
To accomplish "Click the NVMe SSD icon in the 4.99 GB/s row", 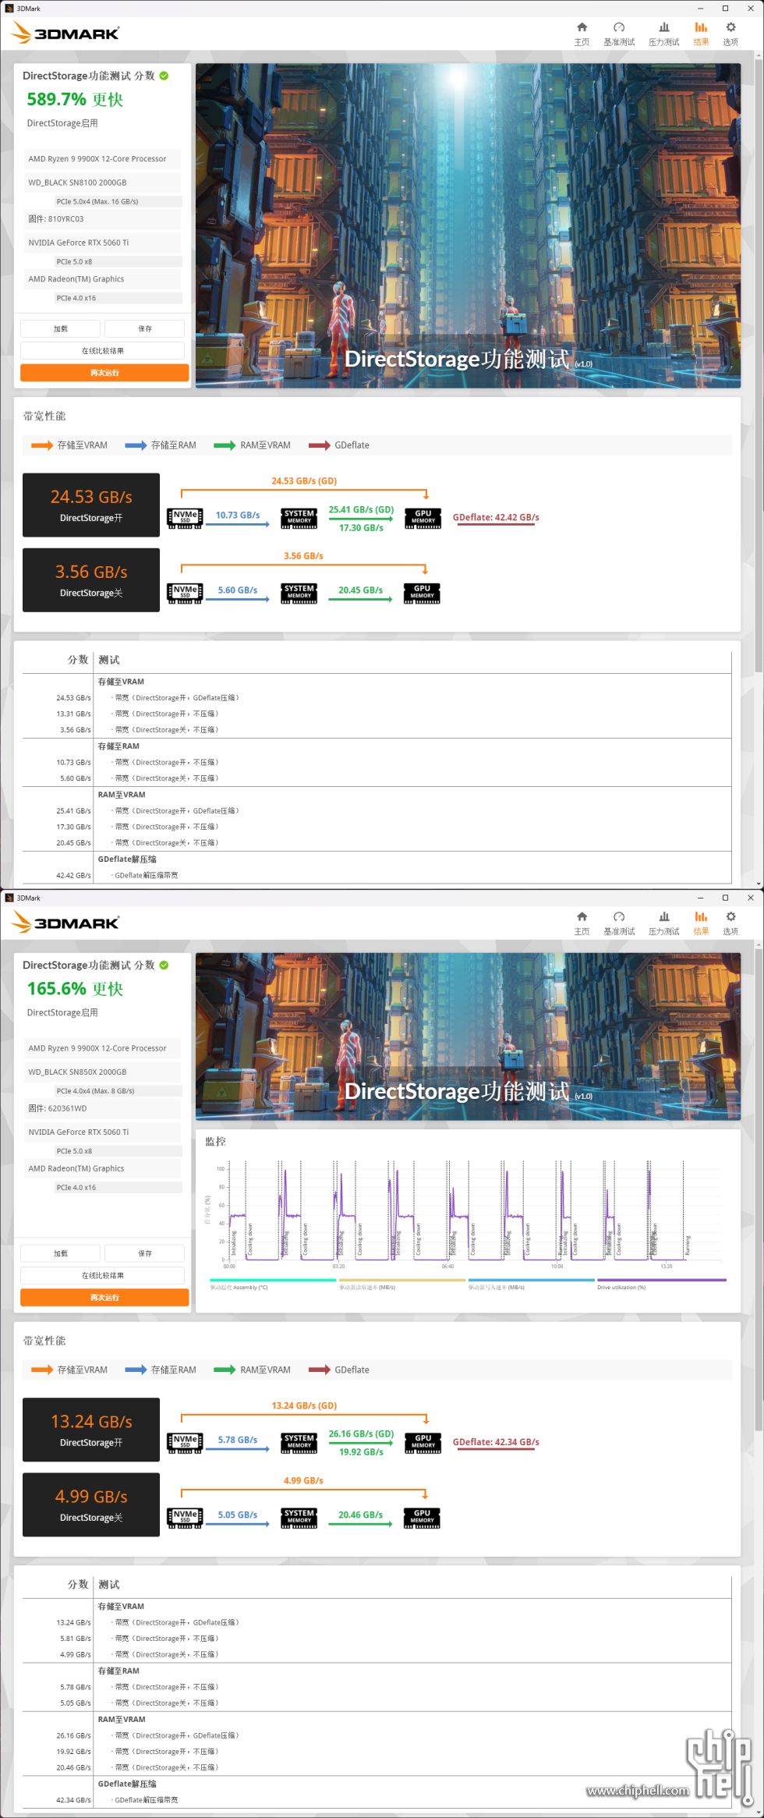I will point(185,1518).
